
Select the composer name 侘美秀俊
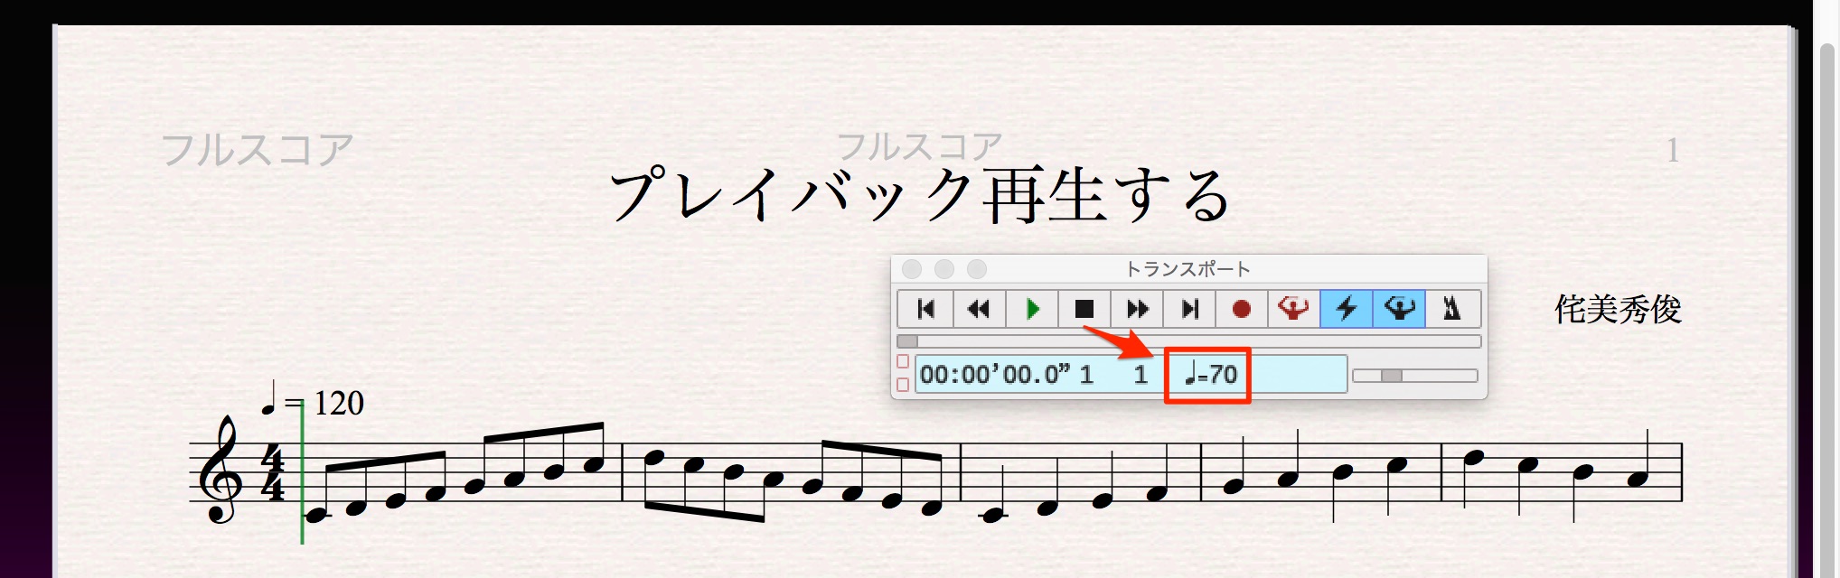point(1618,310)
